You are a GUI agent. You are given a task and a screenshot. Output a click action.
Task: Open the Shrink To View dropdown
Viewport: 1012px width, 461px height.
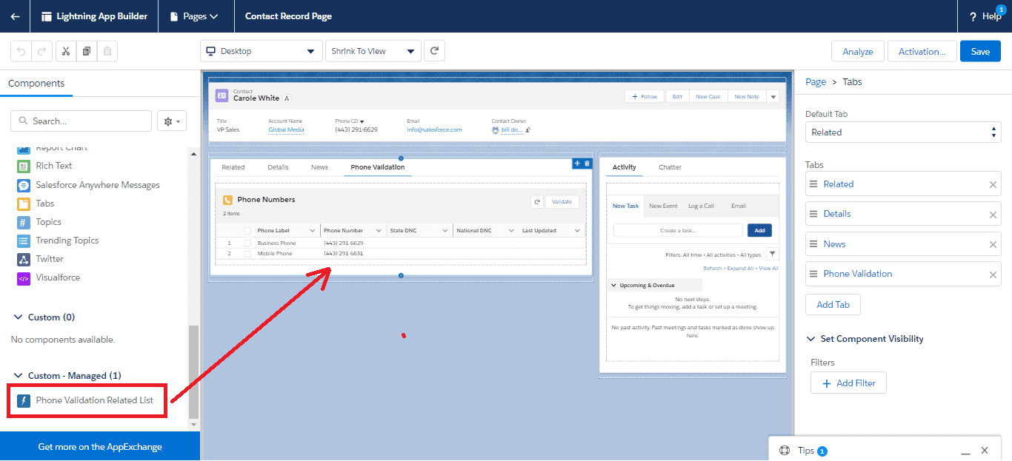tap(373, 51)
